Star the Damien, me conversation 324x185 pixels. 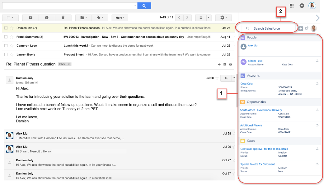(x=12, y=28)
